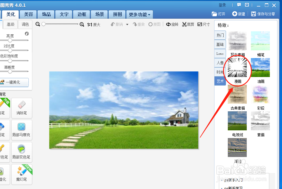Open the title bar menu icon
Viewport: 282px width, 189px height.
247,5
